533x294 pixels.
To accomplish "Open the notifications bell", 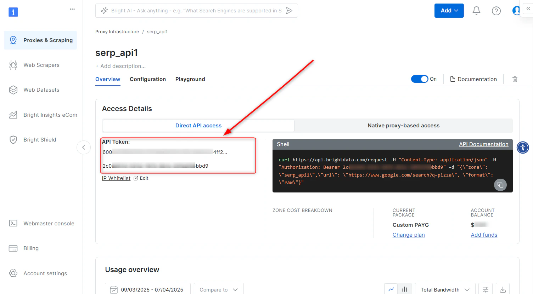I will coord(476,11).
